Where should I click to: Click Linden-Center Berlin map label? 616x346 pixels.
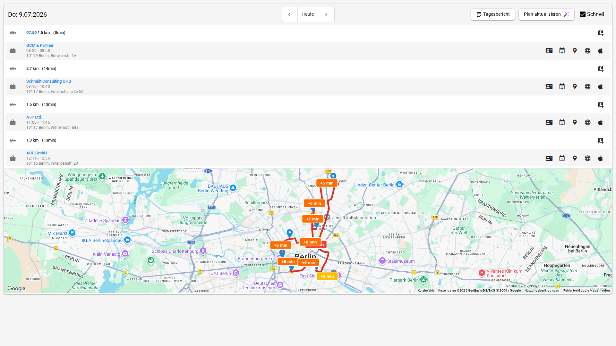click(x=374, y=185)
